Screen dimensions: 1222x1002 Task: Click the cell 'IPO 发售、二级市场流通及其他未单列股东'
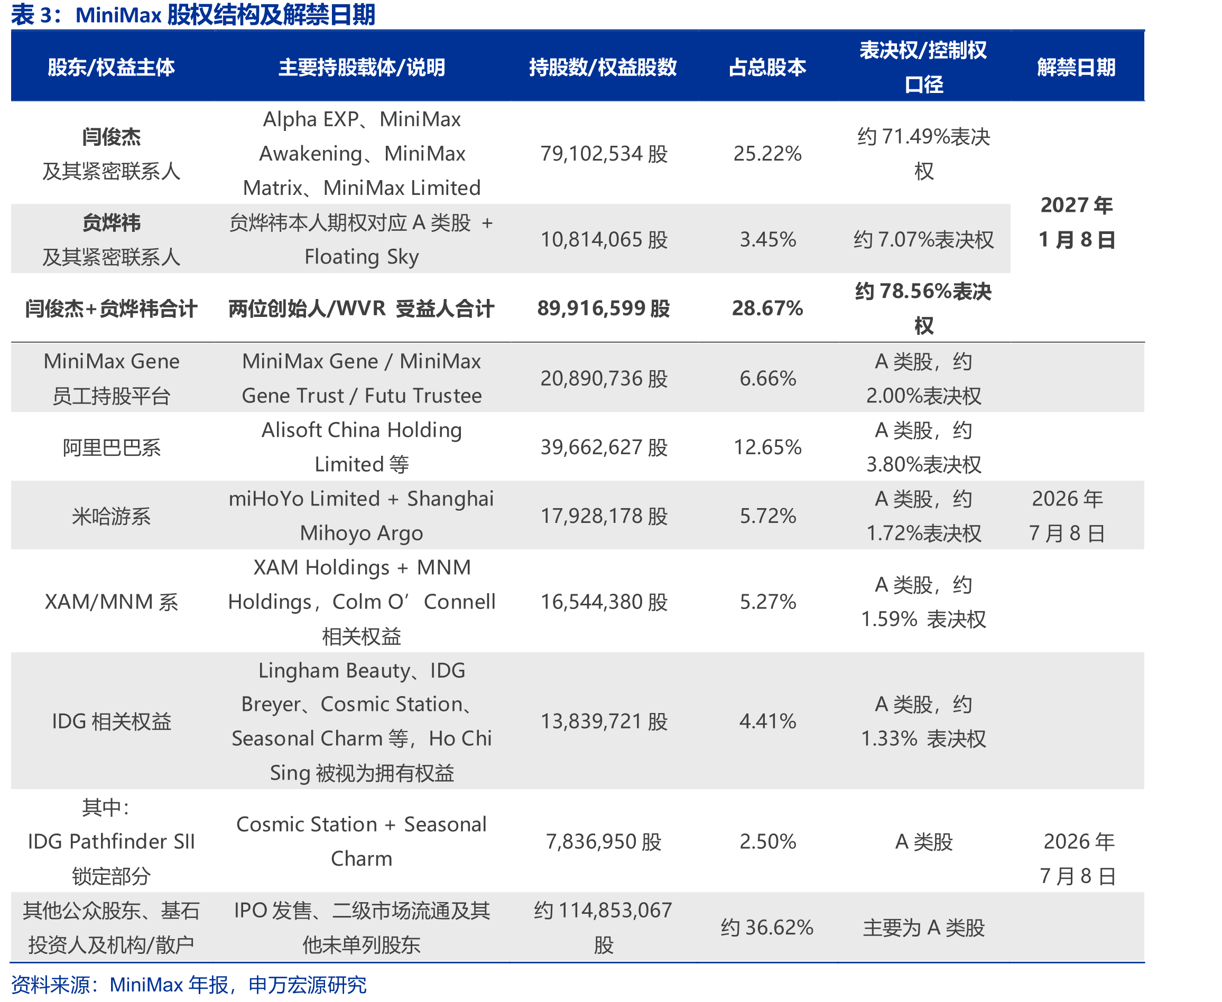click(362, 928)
